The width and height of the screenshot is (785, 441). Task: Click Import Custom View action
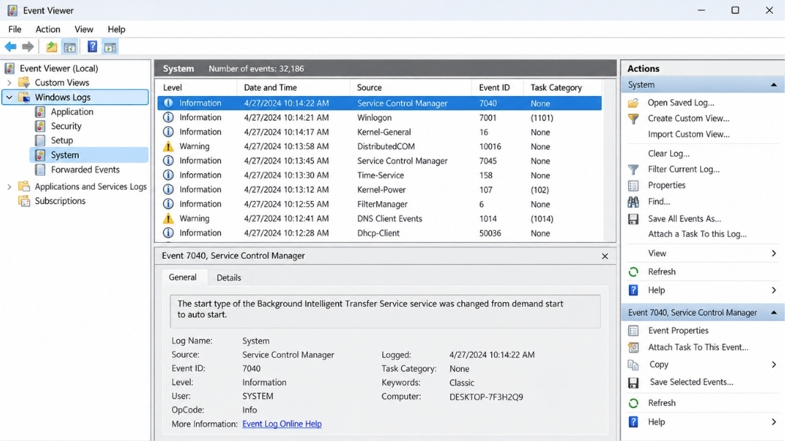tap(688, 134)
